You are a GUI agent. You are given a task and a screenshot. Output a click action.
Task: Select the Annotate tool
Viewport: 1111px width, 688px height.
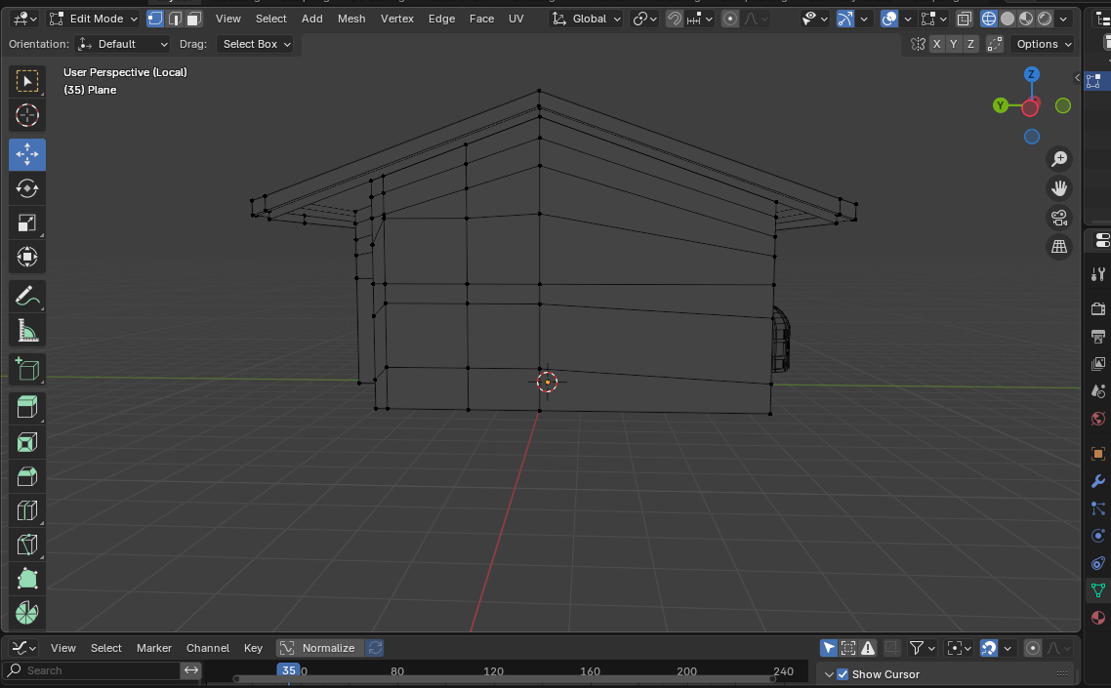coord(27,296)
